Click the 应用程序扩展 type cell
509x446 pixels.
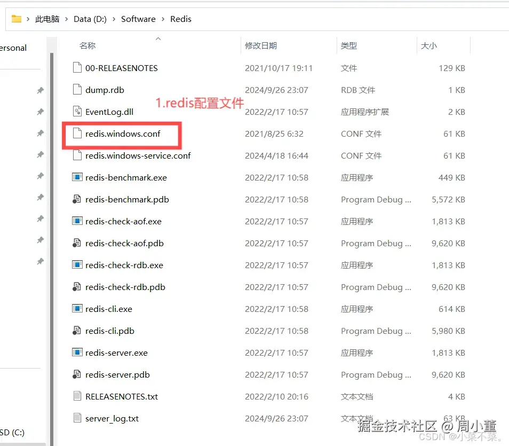pyautogui.click(x=364, y=112)
